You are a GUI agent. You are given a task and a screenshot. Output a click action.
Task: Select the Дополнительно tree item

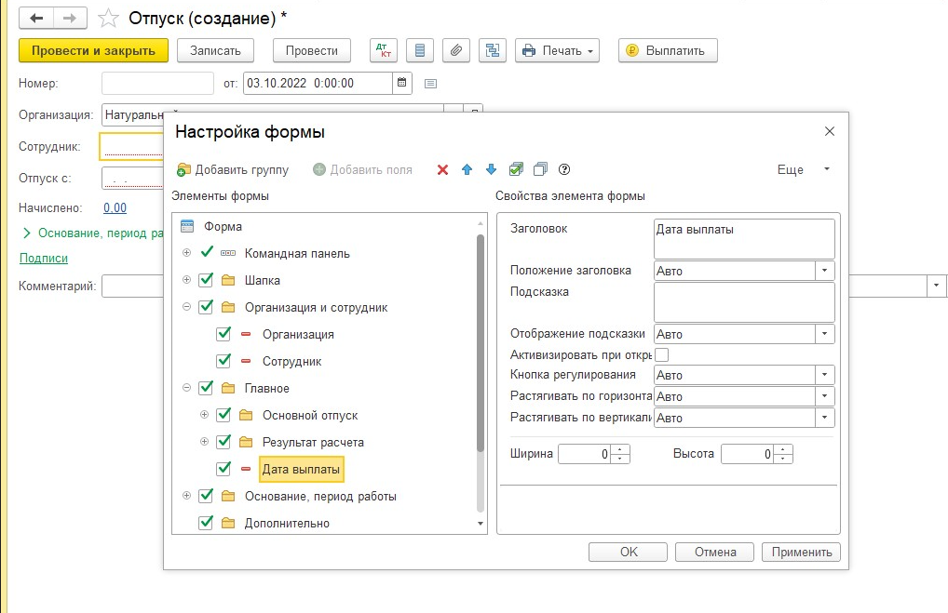(x=287, y=523)
